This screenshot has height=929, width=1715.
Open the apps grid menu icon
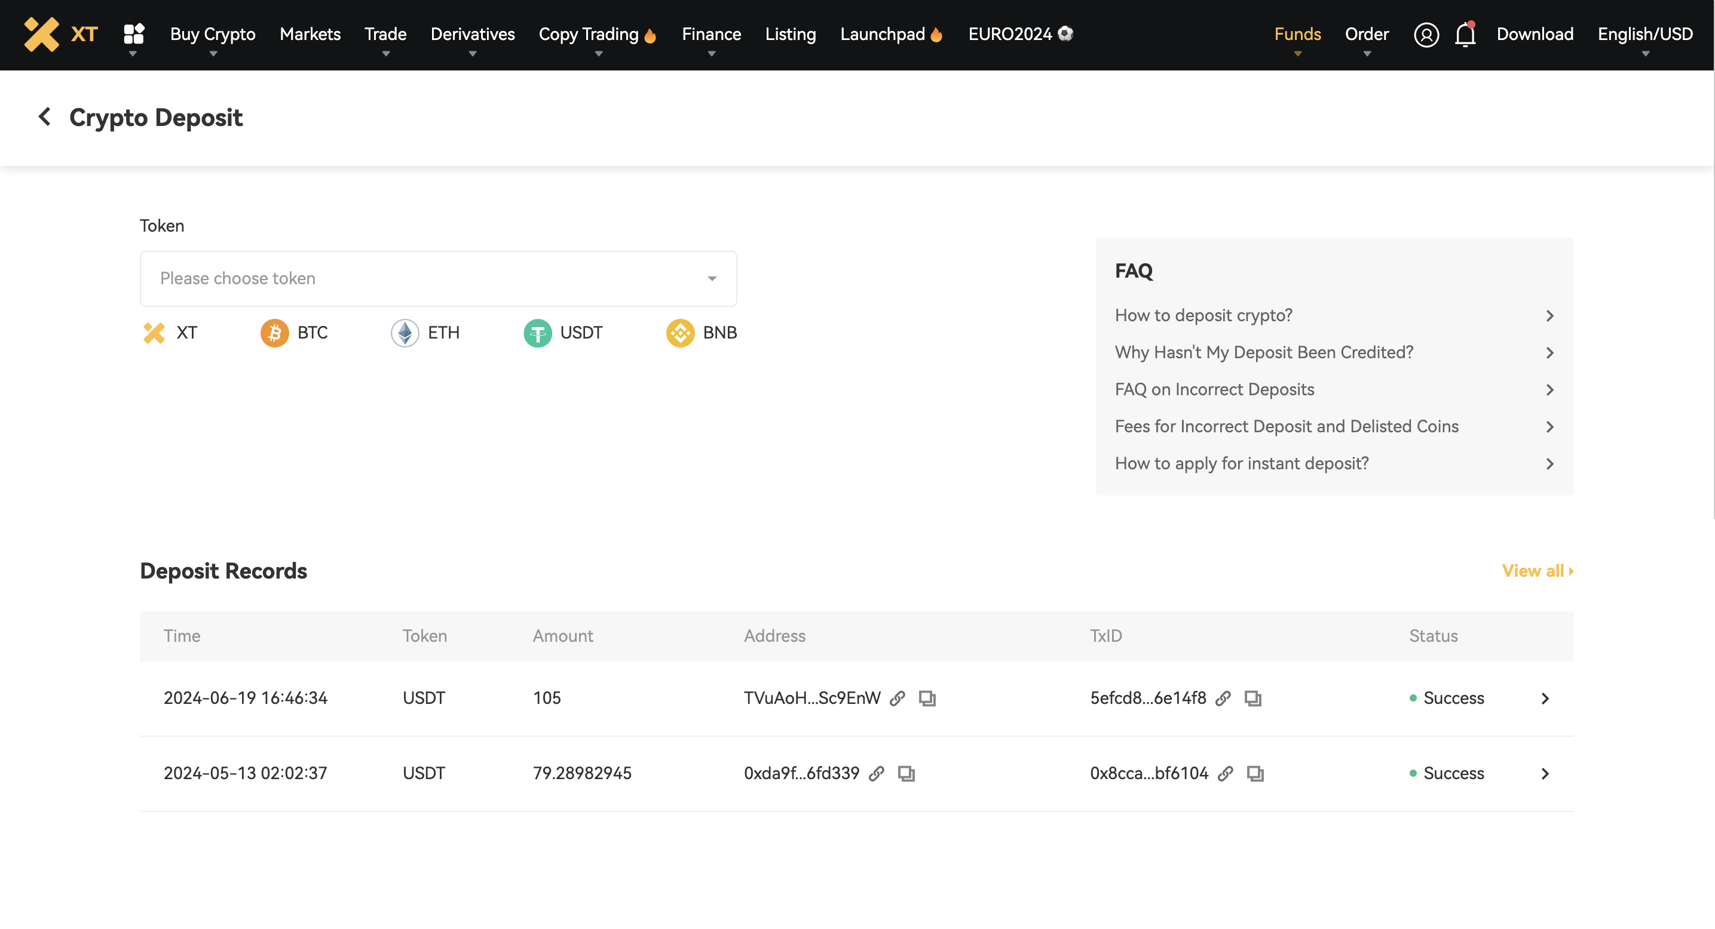pos(134,34)
